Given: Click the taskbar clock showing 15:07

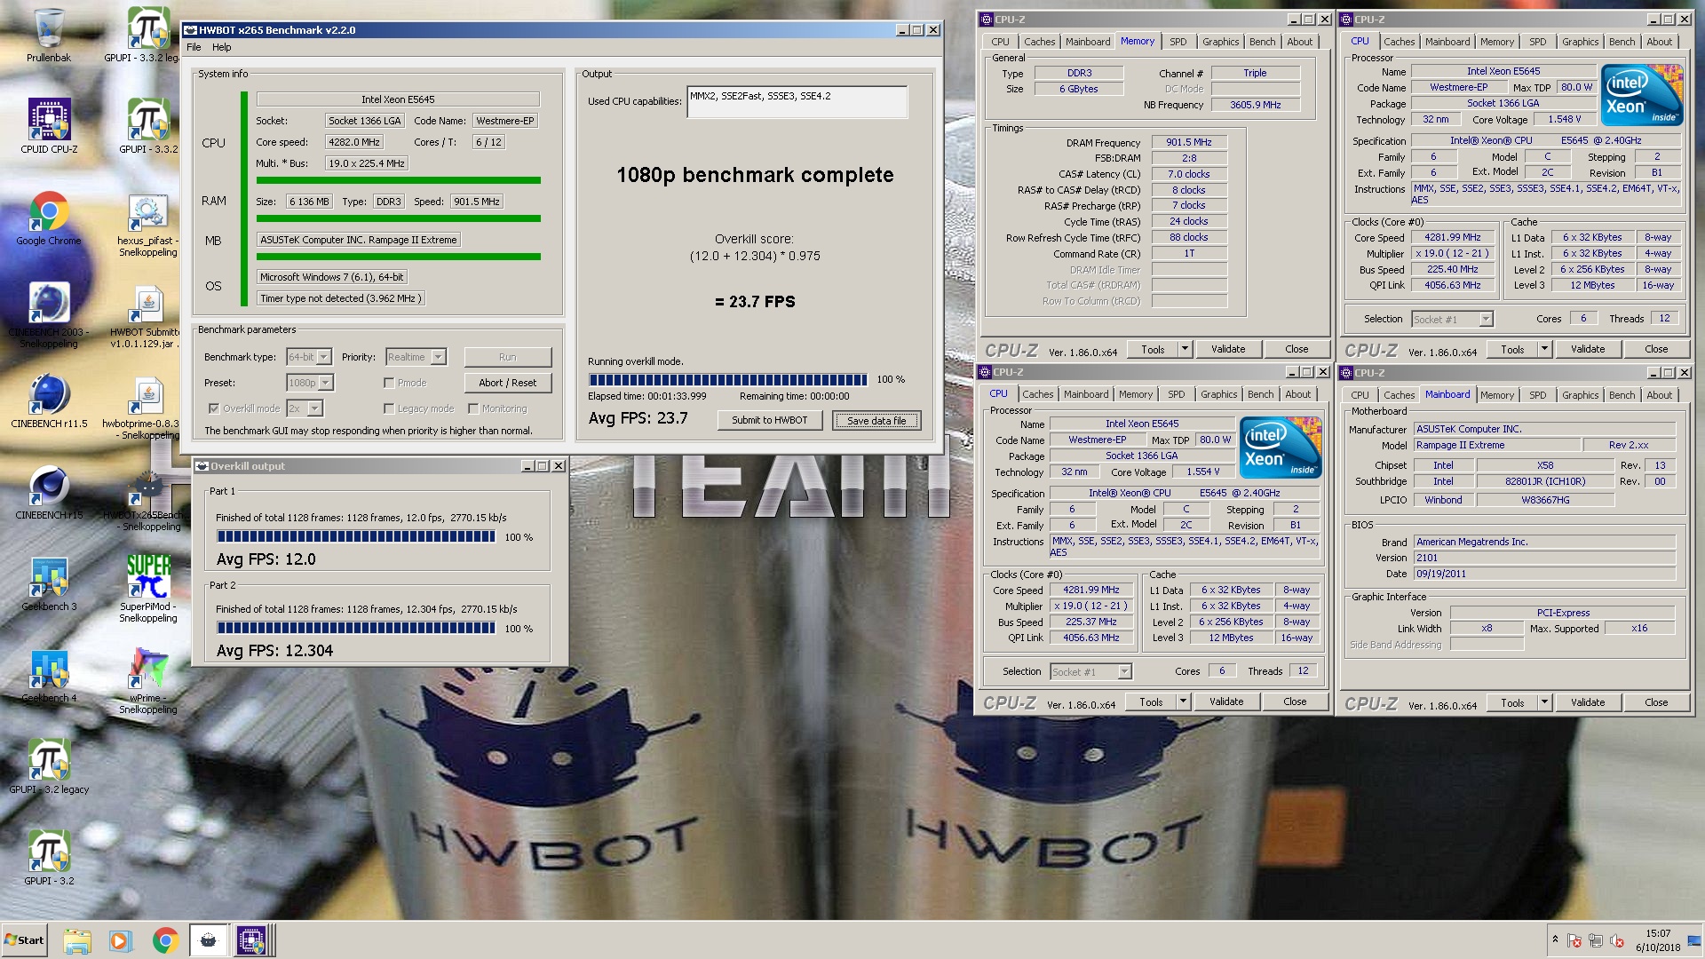Looking at the screenshot, I should click(x=1658, y=940).
